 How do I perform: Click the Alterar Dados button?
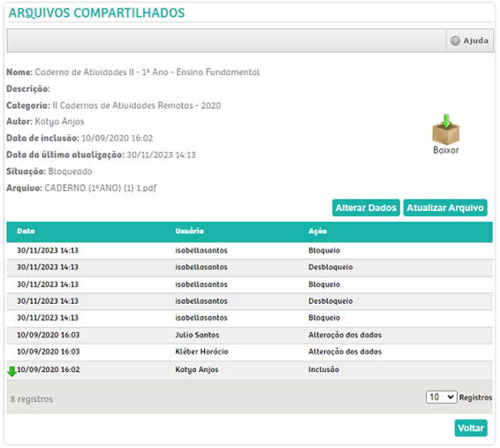pyautogui.click(x=366, y=208)
